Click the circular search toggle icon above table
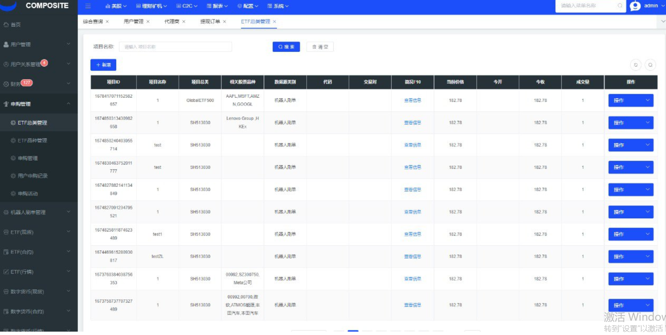666x335 pixels. (650, 65)
